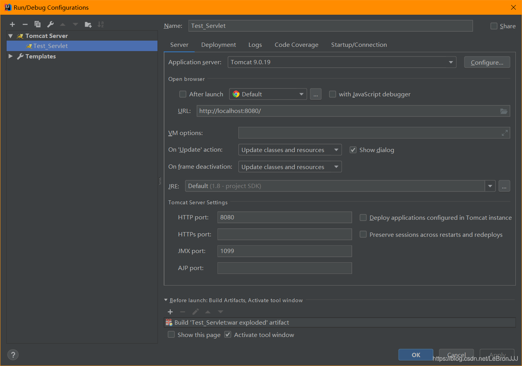Enable the After launch checkbox
Viewport: 522px width, 366px height.
pos(183,94)
